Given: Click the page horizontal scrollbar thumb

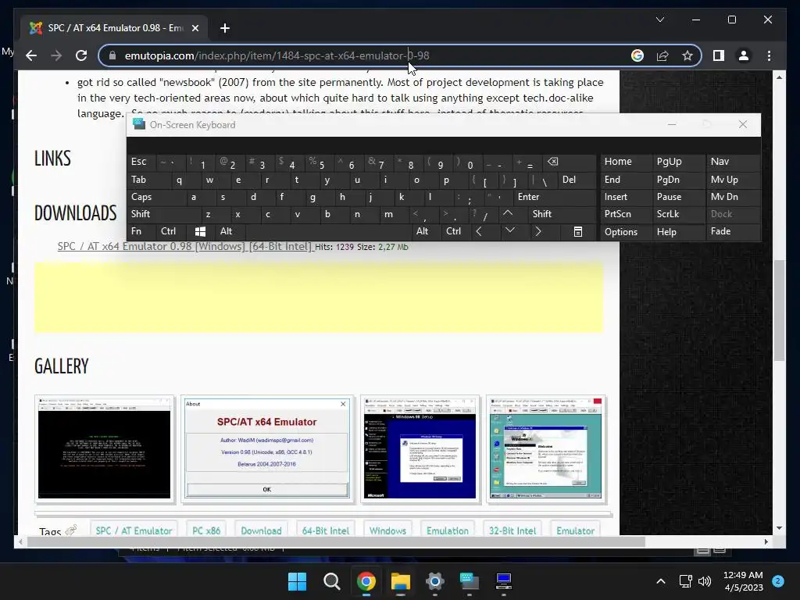Looking at the screenshot, I should [337, 542].
